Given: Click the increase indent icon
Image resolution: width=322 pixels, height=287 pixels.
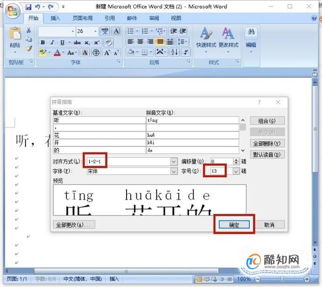Looking at the screenshot, I should coord(183,31).
